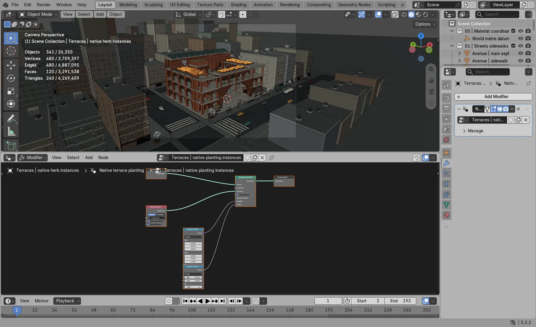
Task: Click the Add Modifier button
Action: pos(493,97)
